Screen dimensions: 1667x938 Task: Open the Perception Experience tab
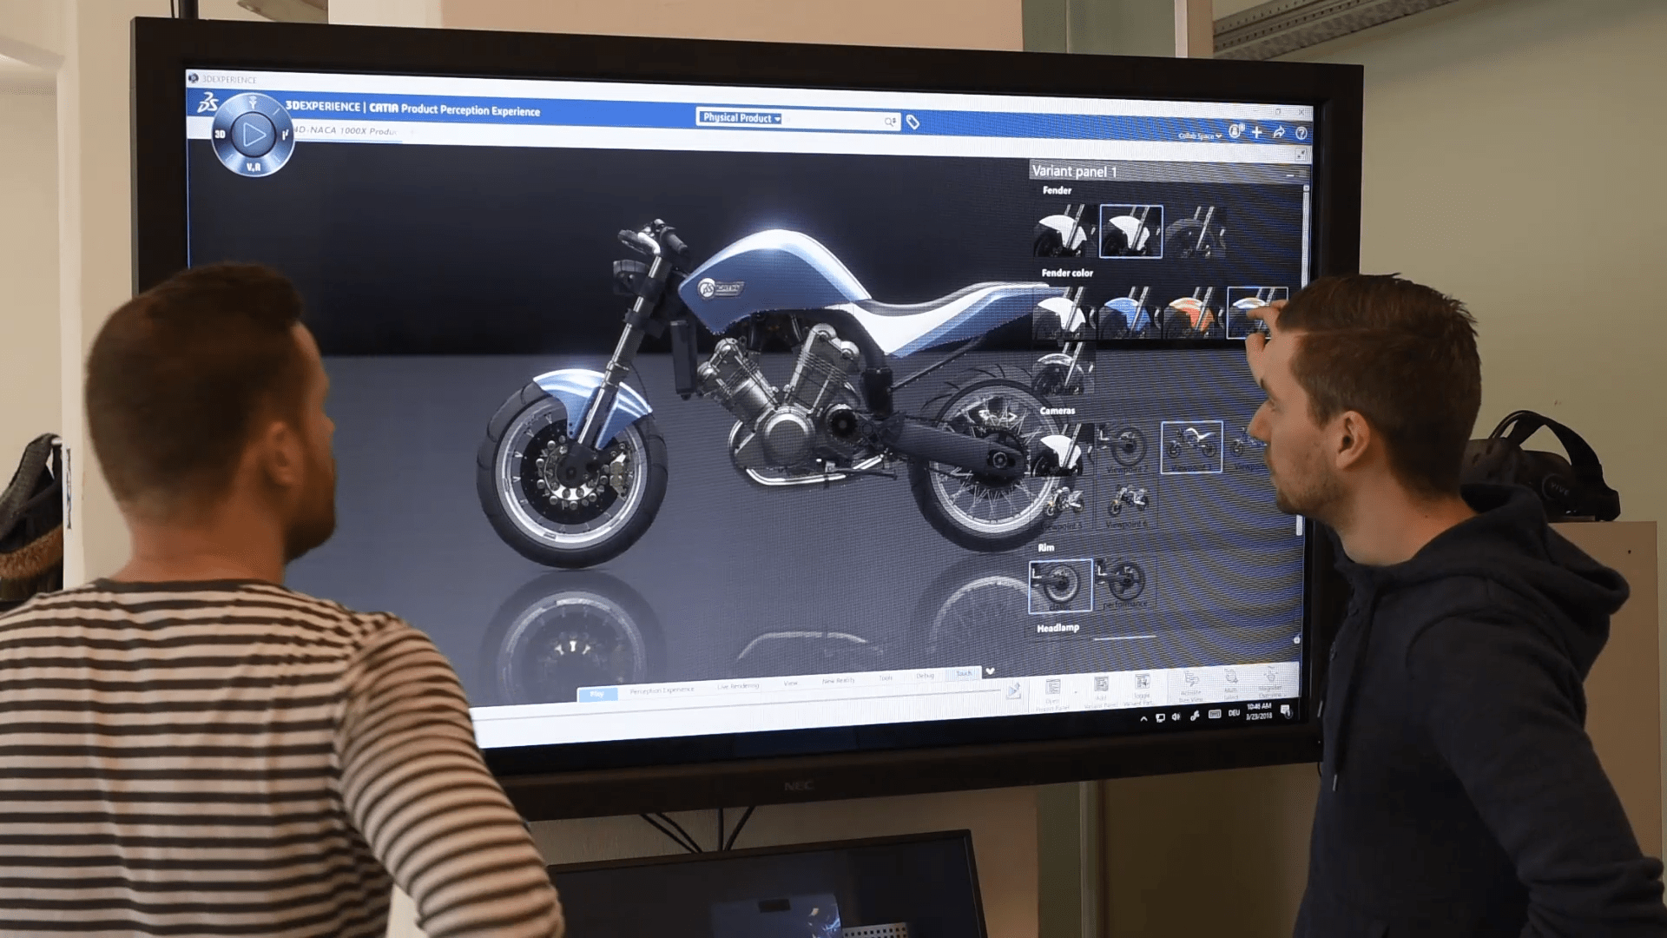[x=662, y=690]
